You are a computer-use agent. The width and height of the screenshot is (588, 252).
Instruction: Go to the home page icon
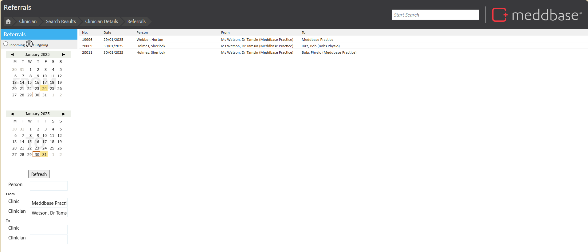[x=8, y=21]
